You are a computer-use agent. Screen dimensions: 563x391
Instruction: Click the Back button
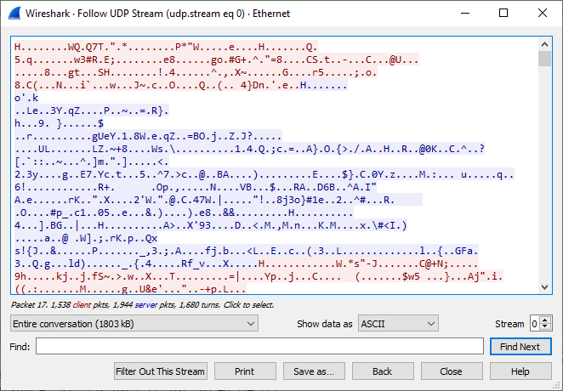tap(383, 371)
